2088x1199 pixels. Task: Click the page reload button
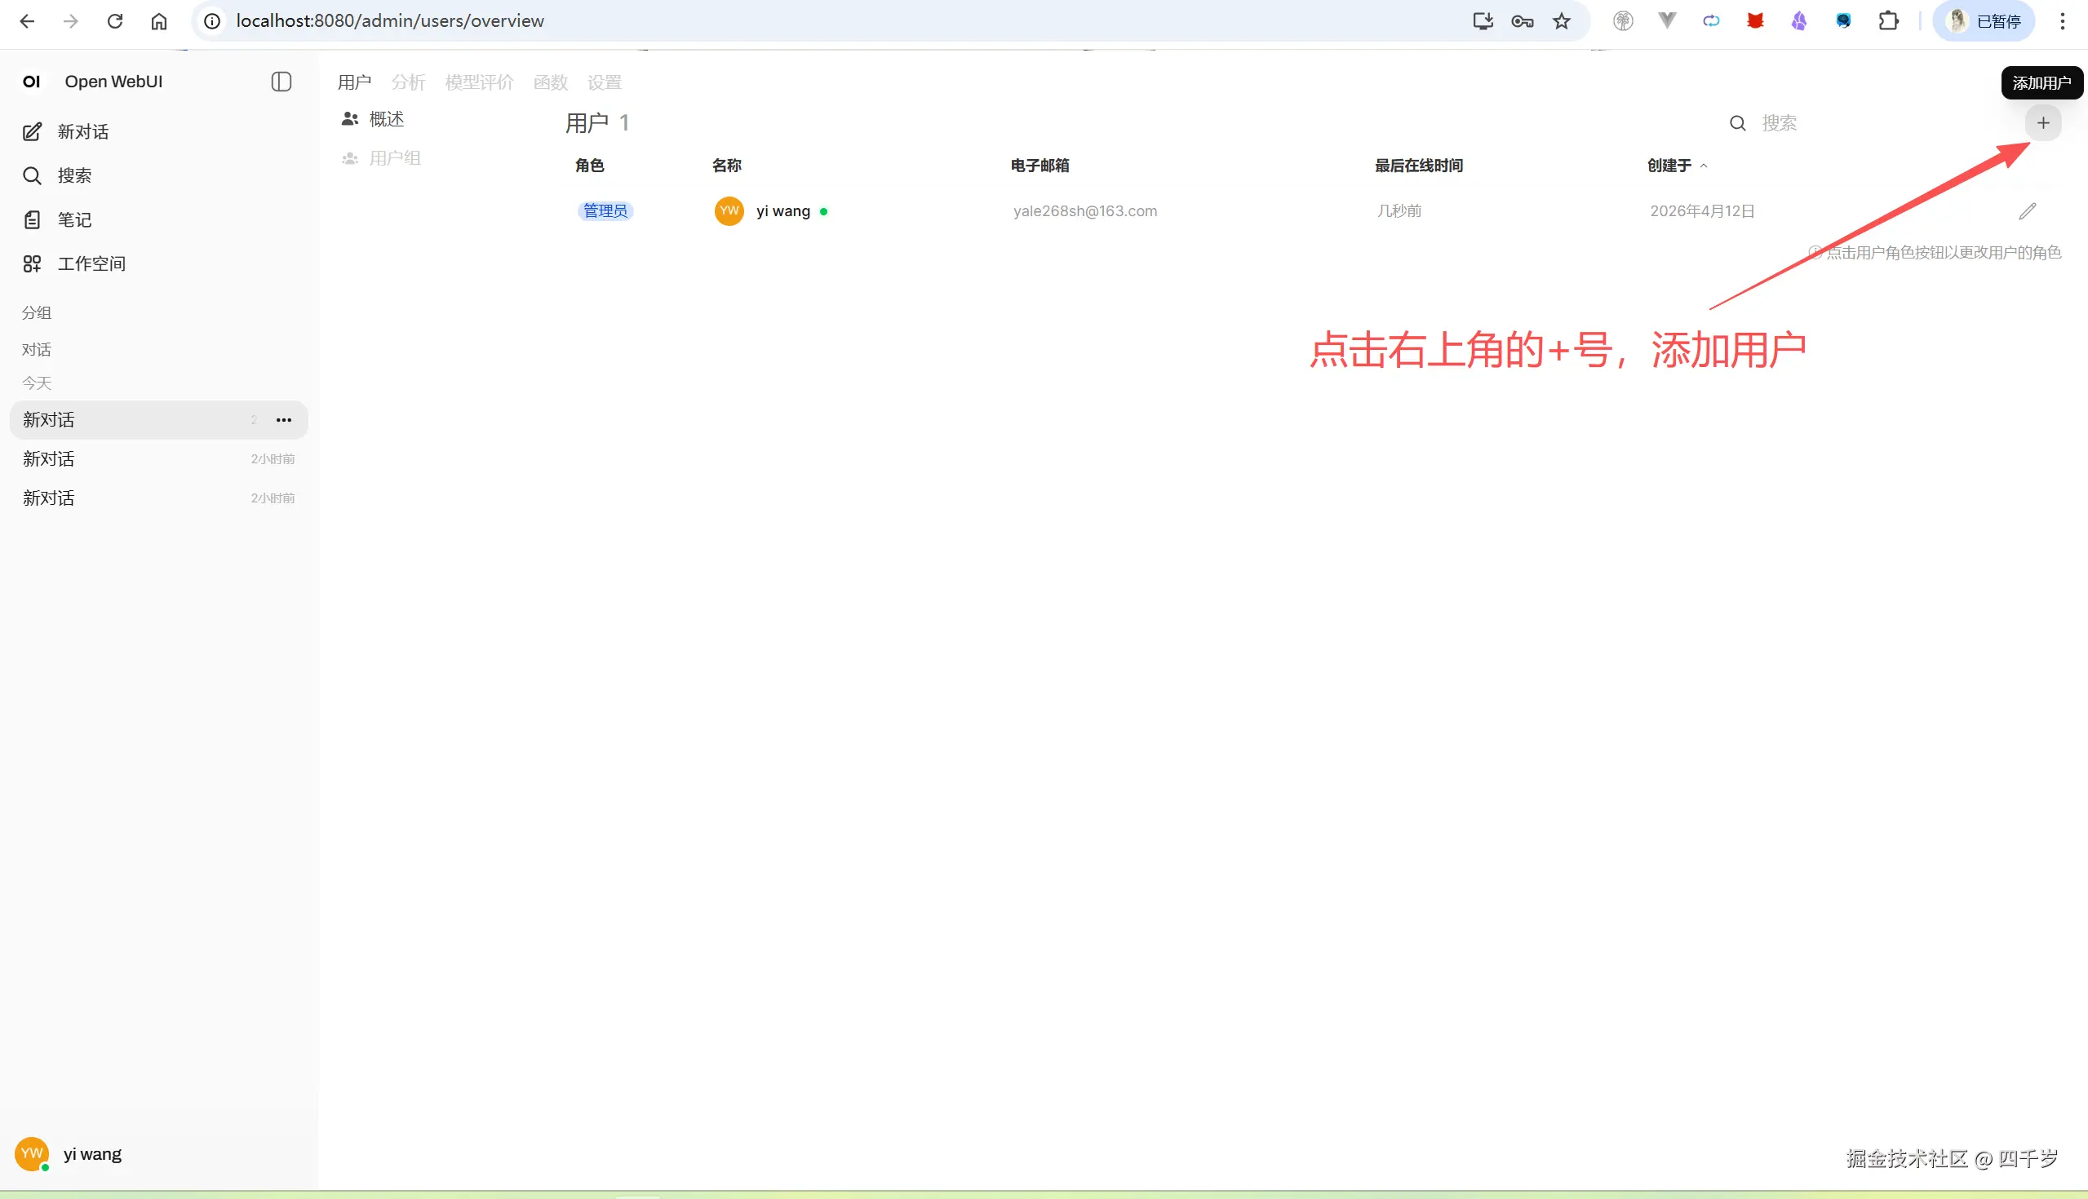114,20
